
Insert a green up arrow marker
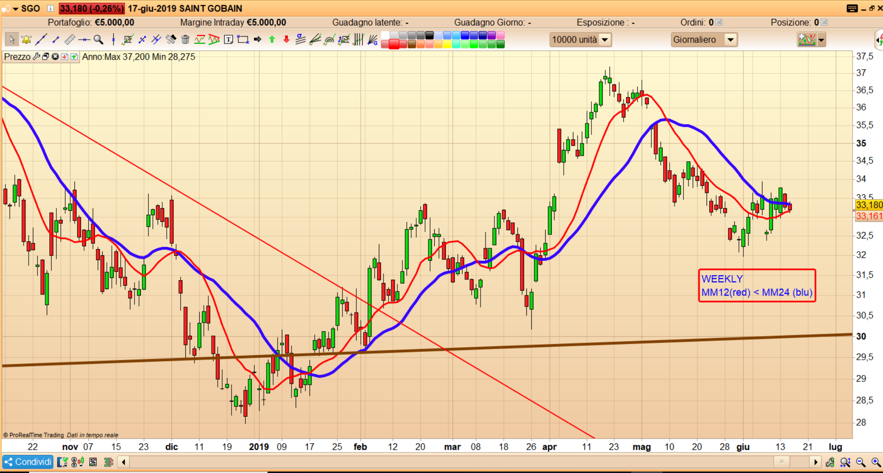point(272,40)
